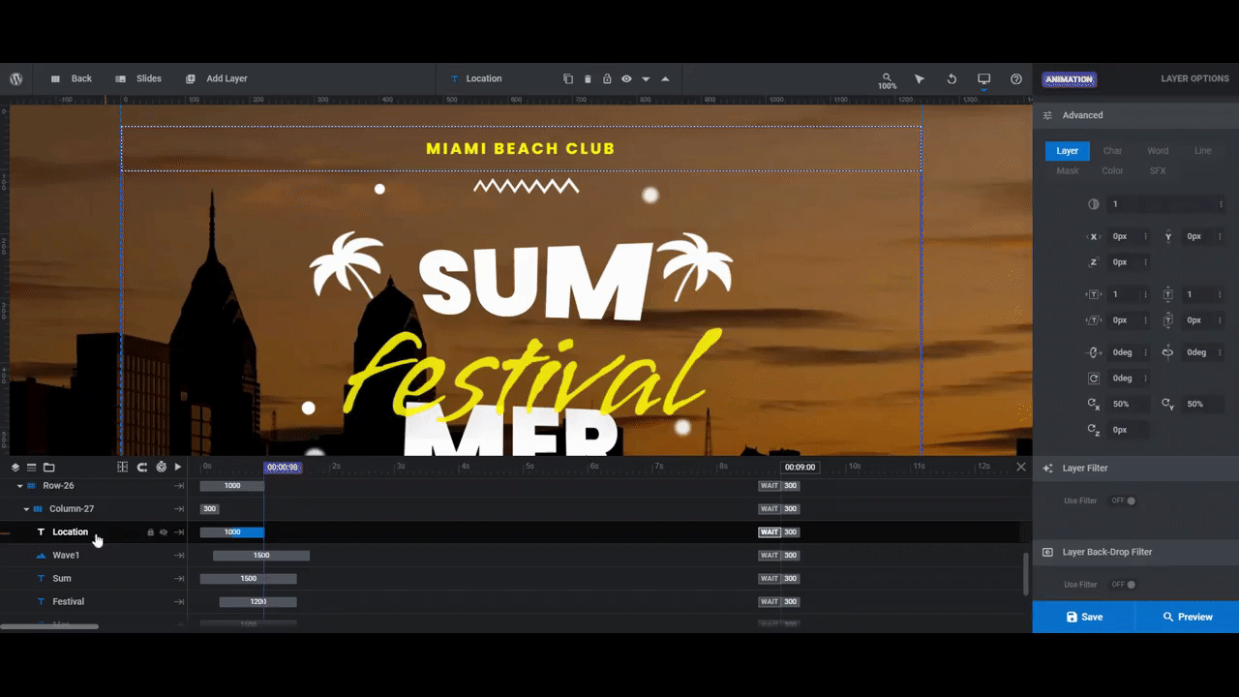This screenshot has width=1239, height=697.
Task: Click the opacity value field
Action: (x=1161, y=204)
